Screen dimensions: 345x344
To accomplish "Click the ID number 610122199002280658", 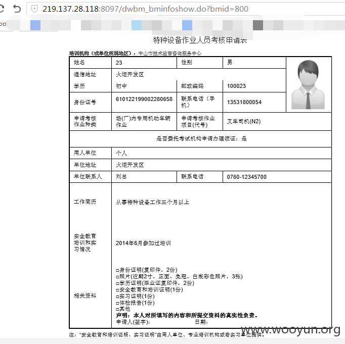I will (144, 99).
